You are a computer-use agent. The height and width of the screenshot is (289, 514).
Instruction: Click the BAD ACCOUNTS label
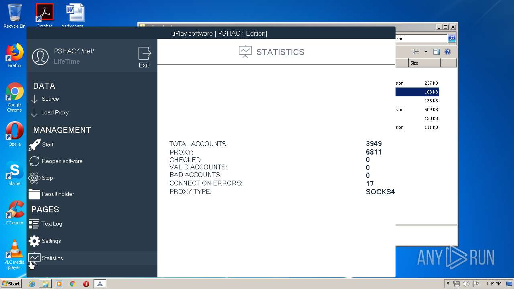click(195, 175)
